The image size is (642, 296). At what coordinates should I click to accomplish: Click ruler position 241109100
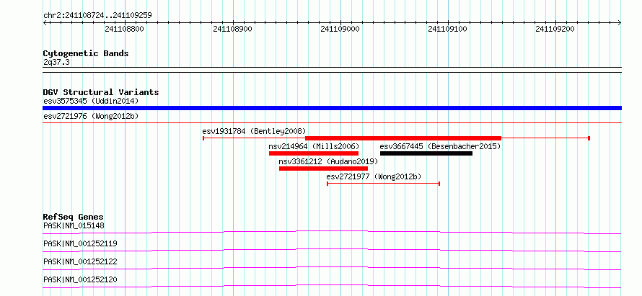[x=447, y=29]
